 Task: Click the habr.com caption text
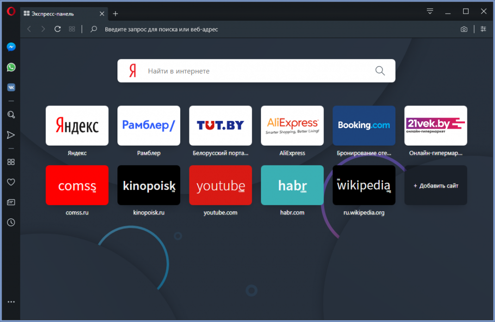(x=292, y=212)
